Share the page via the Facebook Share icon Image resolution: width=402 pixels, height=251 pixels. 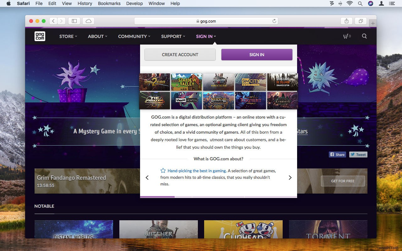(x=337, y=154)
